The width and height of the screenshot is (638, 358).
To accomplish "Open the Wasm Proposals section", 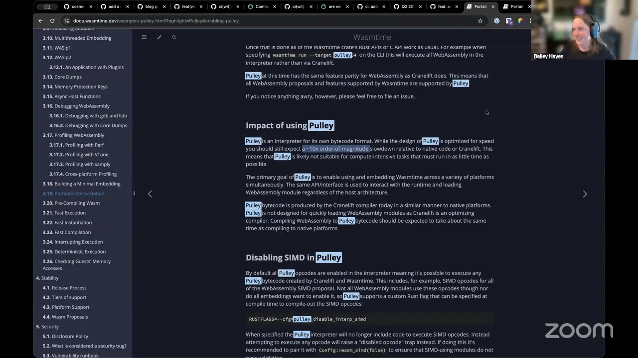I will coord(65,317).
